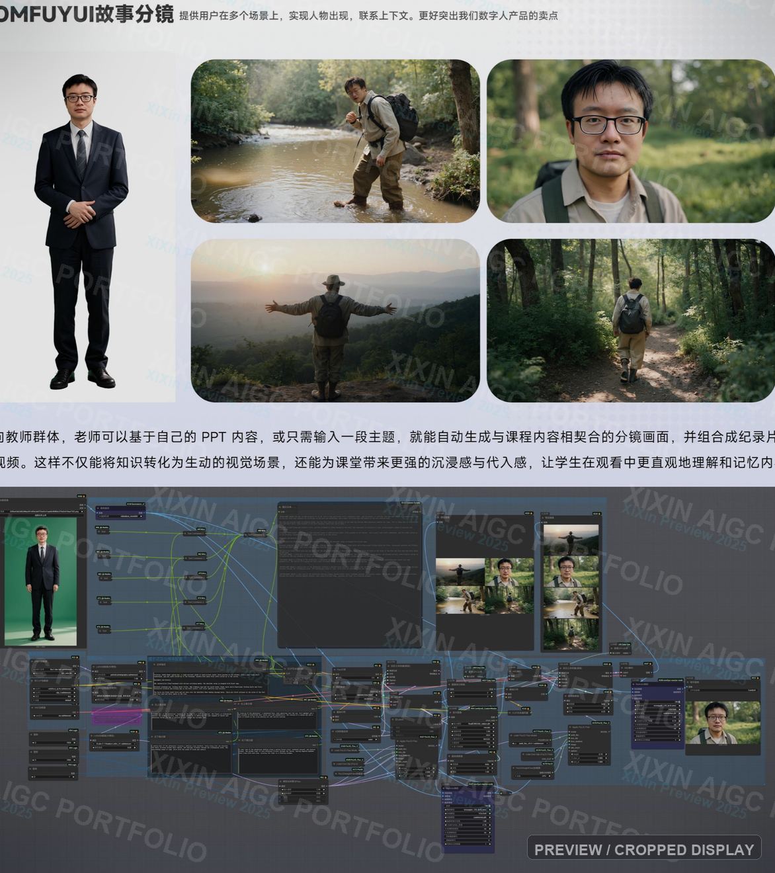Open the large river-wading hiker image
775x873 pixels.
[336, 141]
